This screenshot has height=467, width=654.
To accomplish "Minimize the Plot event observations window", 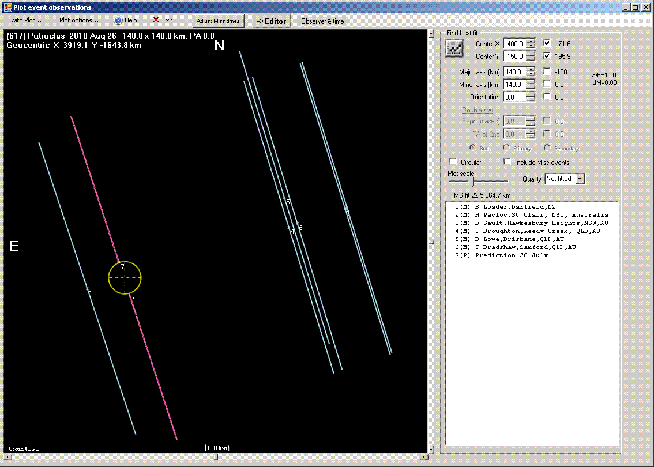I will coord(626,7).
